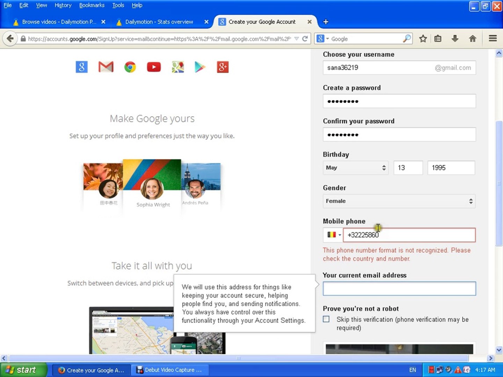Close the Create your Google Account tab
Screen dimensions: 503x377
tap(309, 22)
